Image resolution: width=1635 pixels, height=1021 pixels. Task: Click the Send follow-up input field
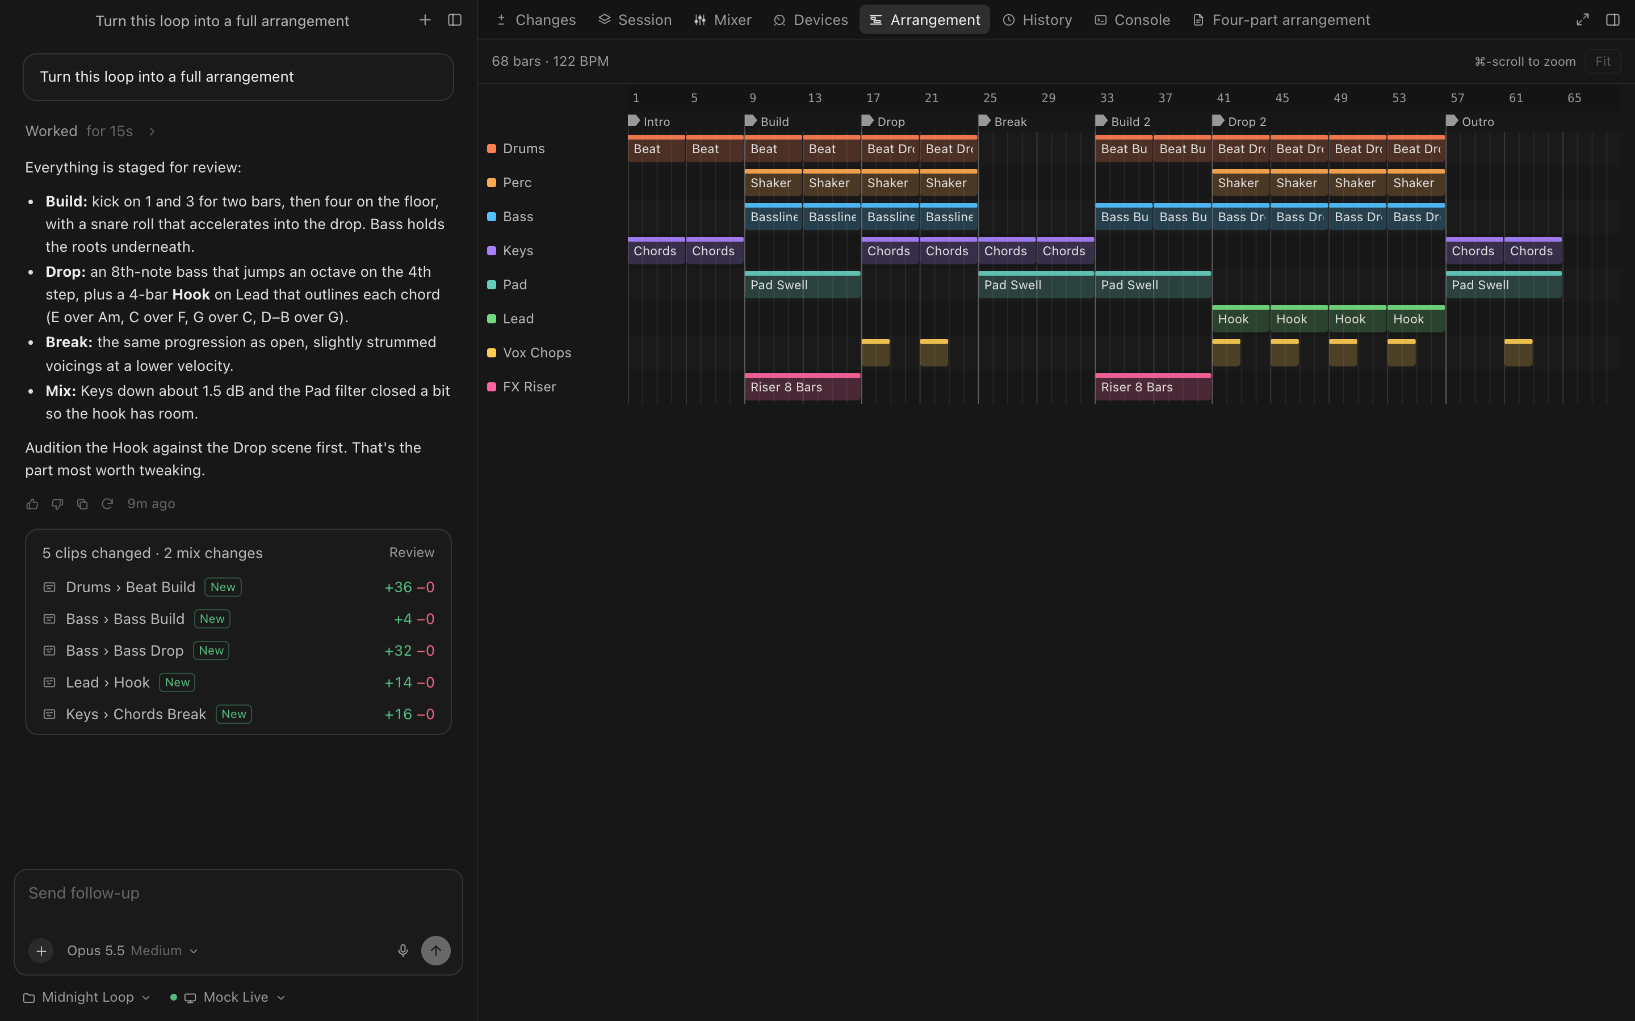tap(238, 893)
